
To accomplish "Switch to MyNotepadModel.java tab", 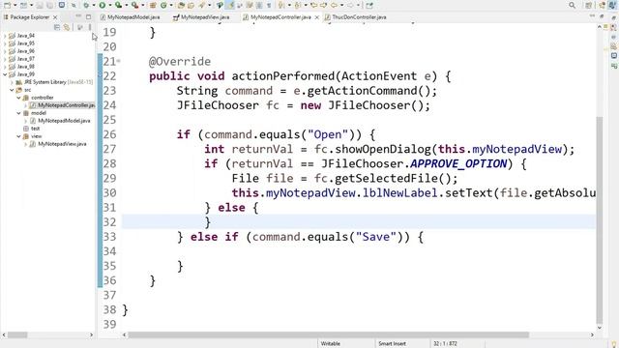I will click(x=131, y=17).
